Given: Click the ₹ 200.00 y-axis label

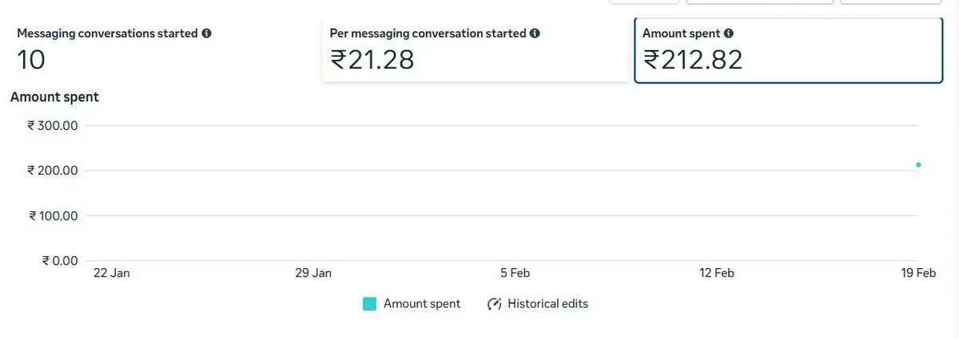Looking at the screenshot, I should tap(52, 171).
